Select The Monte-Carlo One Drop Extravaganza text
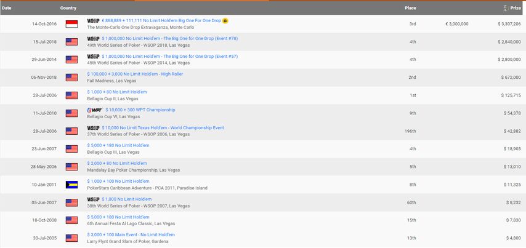 click(140, 28)
